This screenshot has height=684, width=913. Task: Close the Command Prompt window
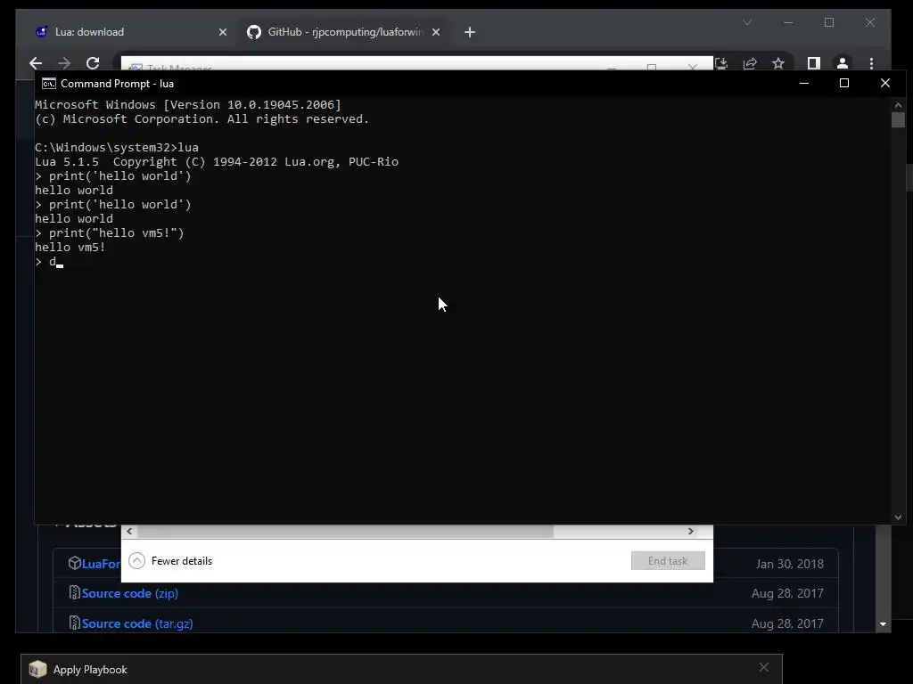pyautogui.click(x=885, y=83)
